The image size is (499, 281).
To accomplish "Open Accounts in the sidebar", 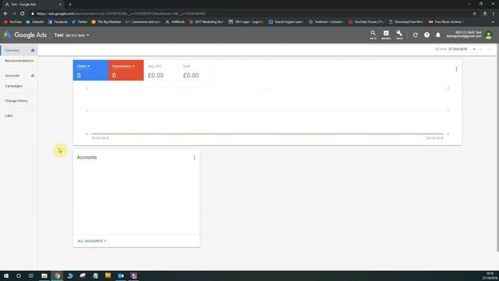I will pyautogui.click(x=12, y=76).
